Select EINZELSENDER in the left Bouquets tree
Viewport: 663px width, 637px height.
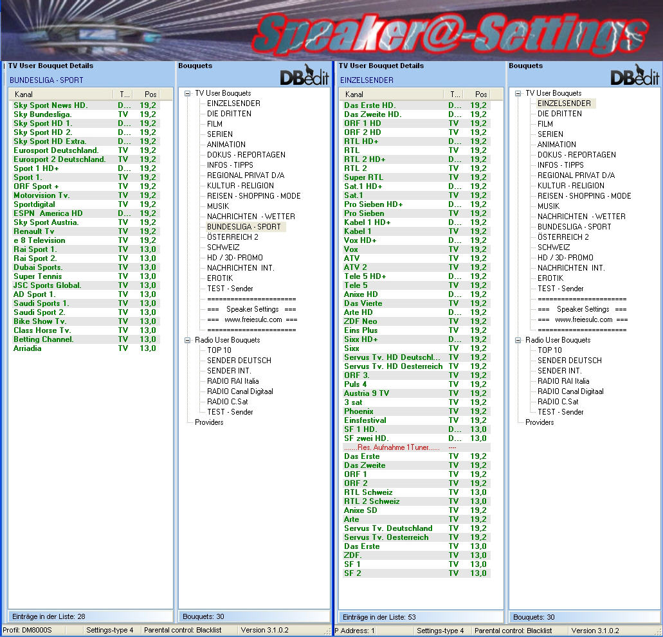click(x=233, y=103)
